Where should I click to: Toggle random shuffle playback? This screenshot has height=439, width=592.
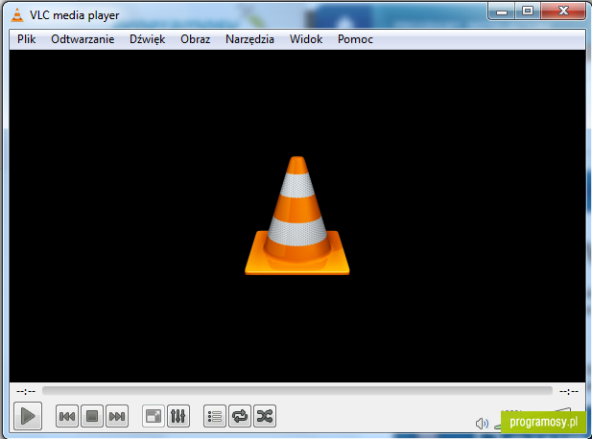[x=265, y=416]
